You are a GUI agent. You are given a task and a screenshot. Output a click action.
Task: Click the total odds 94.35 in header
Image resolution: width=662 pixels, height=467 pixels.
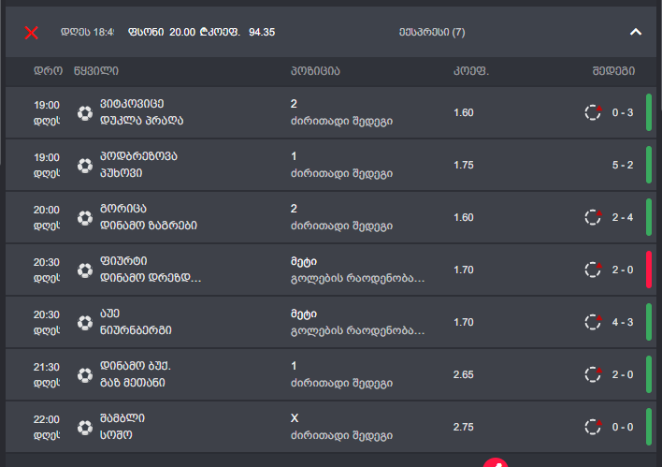262,32
